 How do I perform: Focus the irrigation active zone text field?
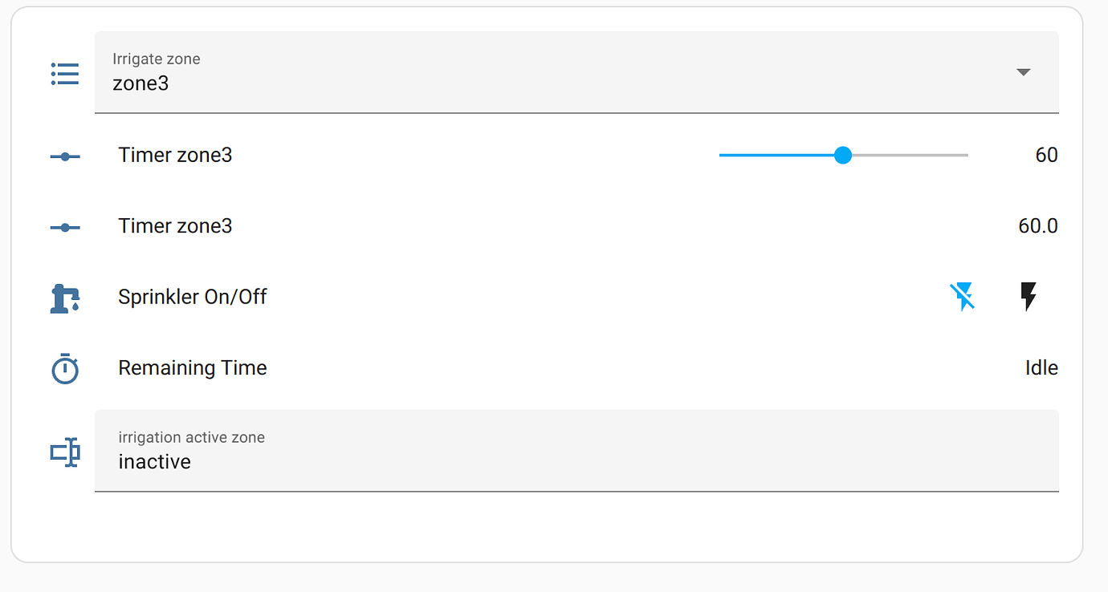coord(562,461)
